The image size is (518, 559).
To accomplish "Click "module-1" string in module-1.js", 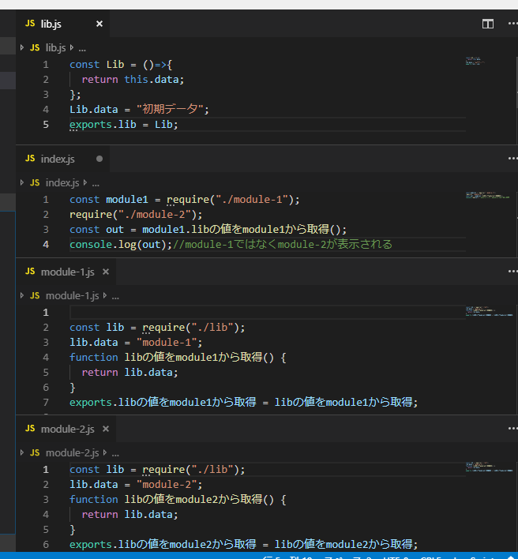I will click(x=167, y=343).
